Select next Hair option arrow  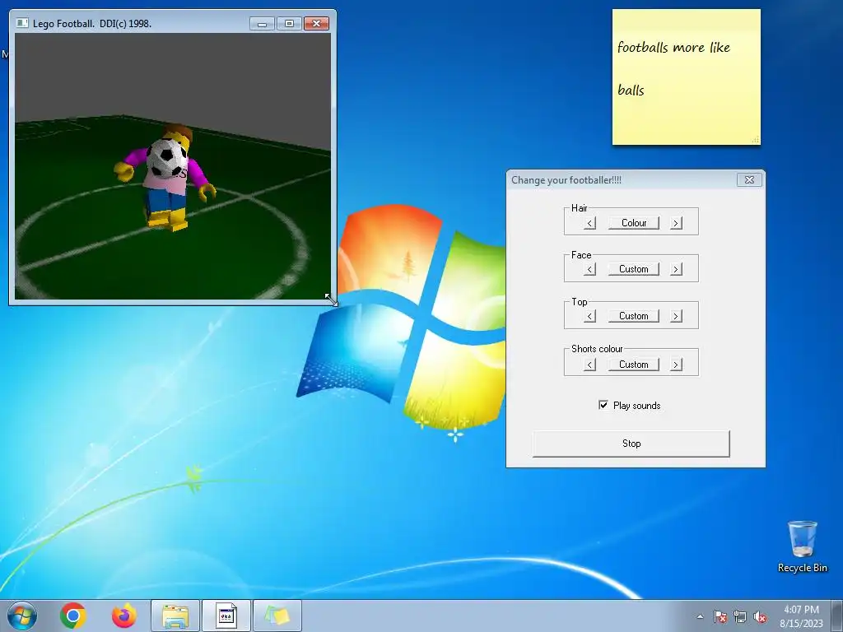pyautogui.click(x=677, y=223)
